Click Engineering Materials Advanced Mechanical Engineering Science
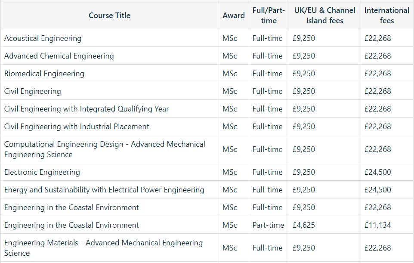The height and width of the screenshot is (263, 414). (x=103, y=248)
